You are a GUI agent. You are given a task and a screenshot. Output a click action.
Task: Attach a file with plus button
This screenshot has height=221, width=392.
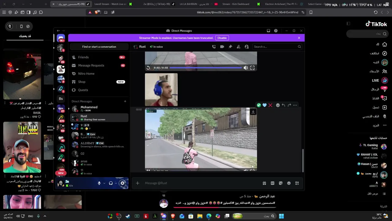[138, 183]
